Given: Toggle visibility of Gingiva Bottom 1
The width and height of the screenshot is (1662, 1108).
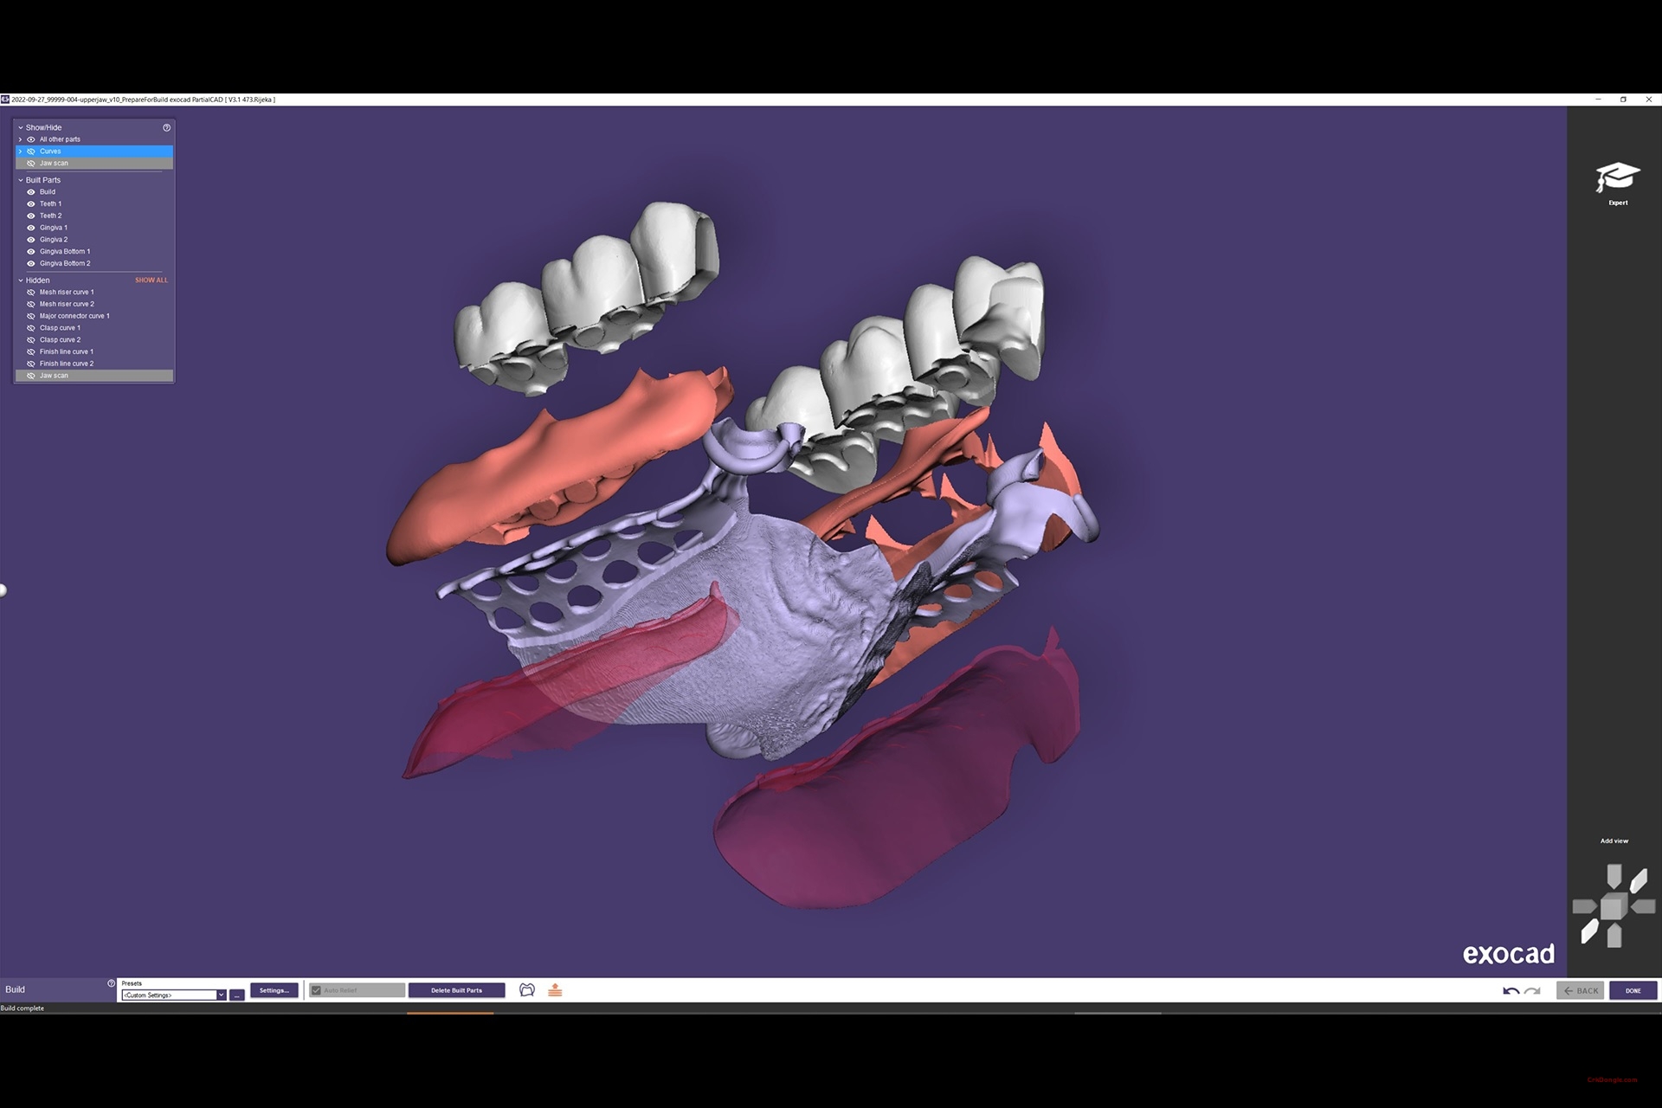Looking at the screenshot, I should pos(31,251).
